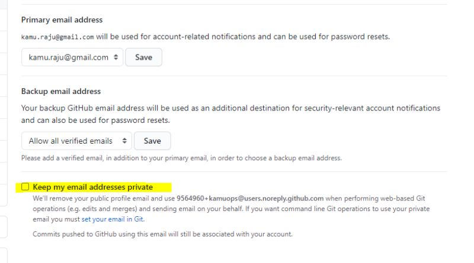Click the Keep my email addresses private label
This screenshot has height=263, width=474.
coord(93,187)
